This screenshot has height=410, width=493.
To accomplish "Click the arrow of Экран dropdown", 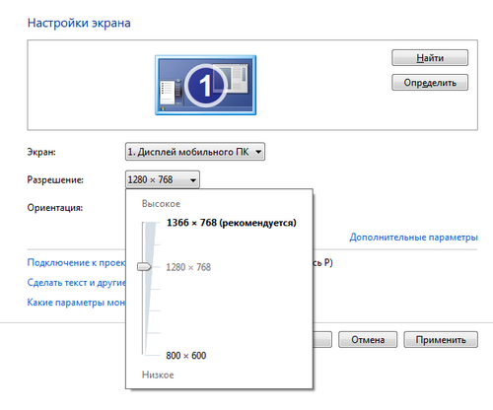I will (x=258, y=152).
